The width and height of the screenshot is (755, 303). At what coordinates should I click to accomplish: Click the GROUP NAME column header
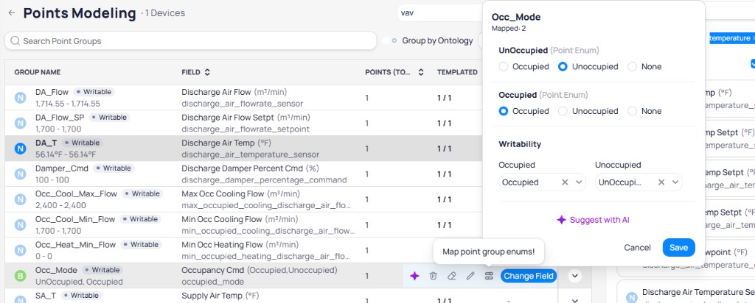pos(38,72)
